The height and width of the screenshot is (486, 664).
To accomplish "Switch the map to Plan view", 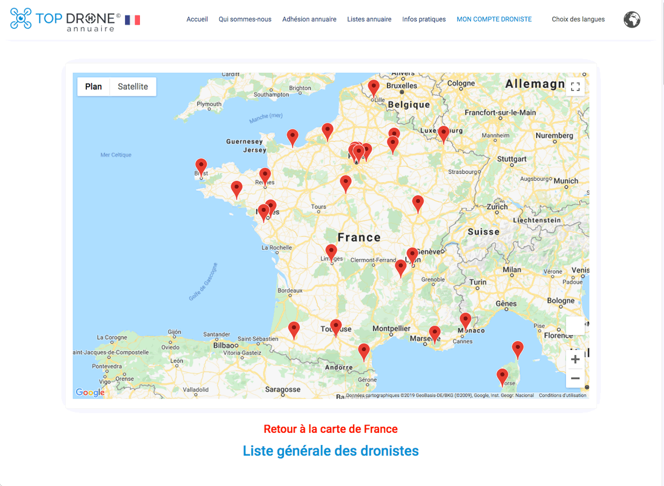I will [93, 86].
